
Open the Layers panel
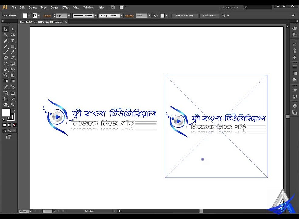(x=294, y=106)
